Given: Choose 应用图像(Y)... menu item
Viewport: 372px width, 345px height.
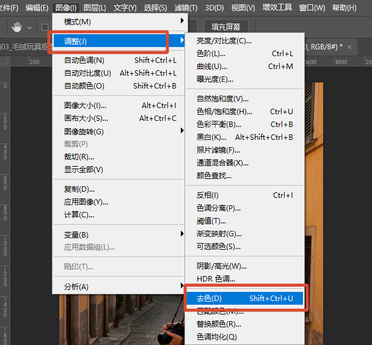Looking at the screenshot, I should pyautogui.click(x=119, y=202).
